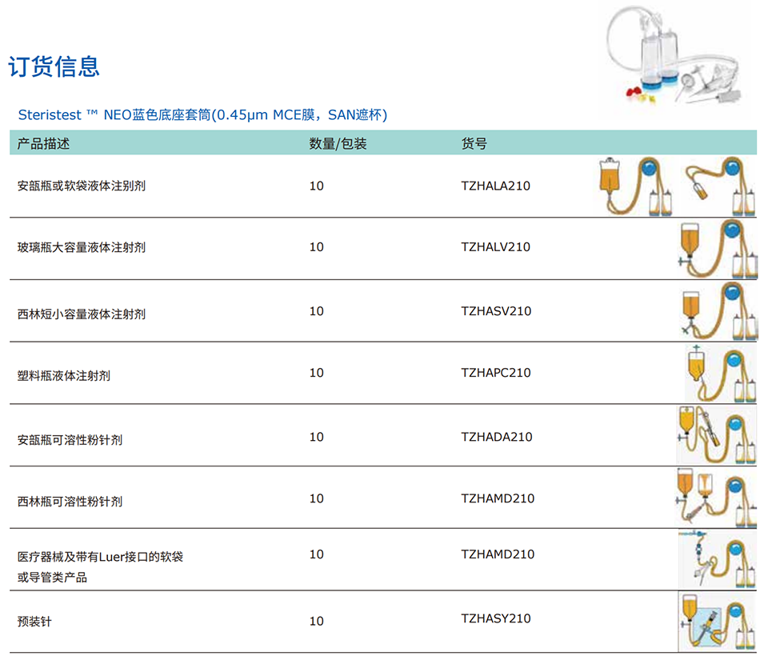
Task: Click catalog number TZHASV210
Action: [x=496, y=311]
